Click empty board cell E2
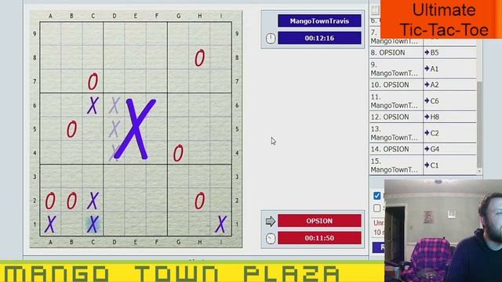Screen dimensions: 502x282 tap(136, 201)
